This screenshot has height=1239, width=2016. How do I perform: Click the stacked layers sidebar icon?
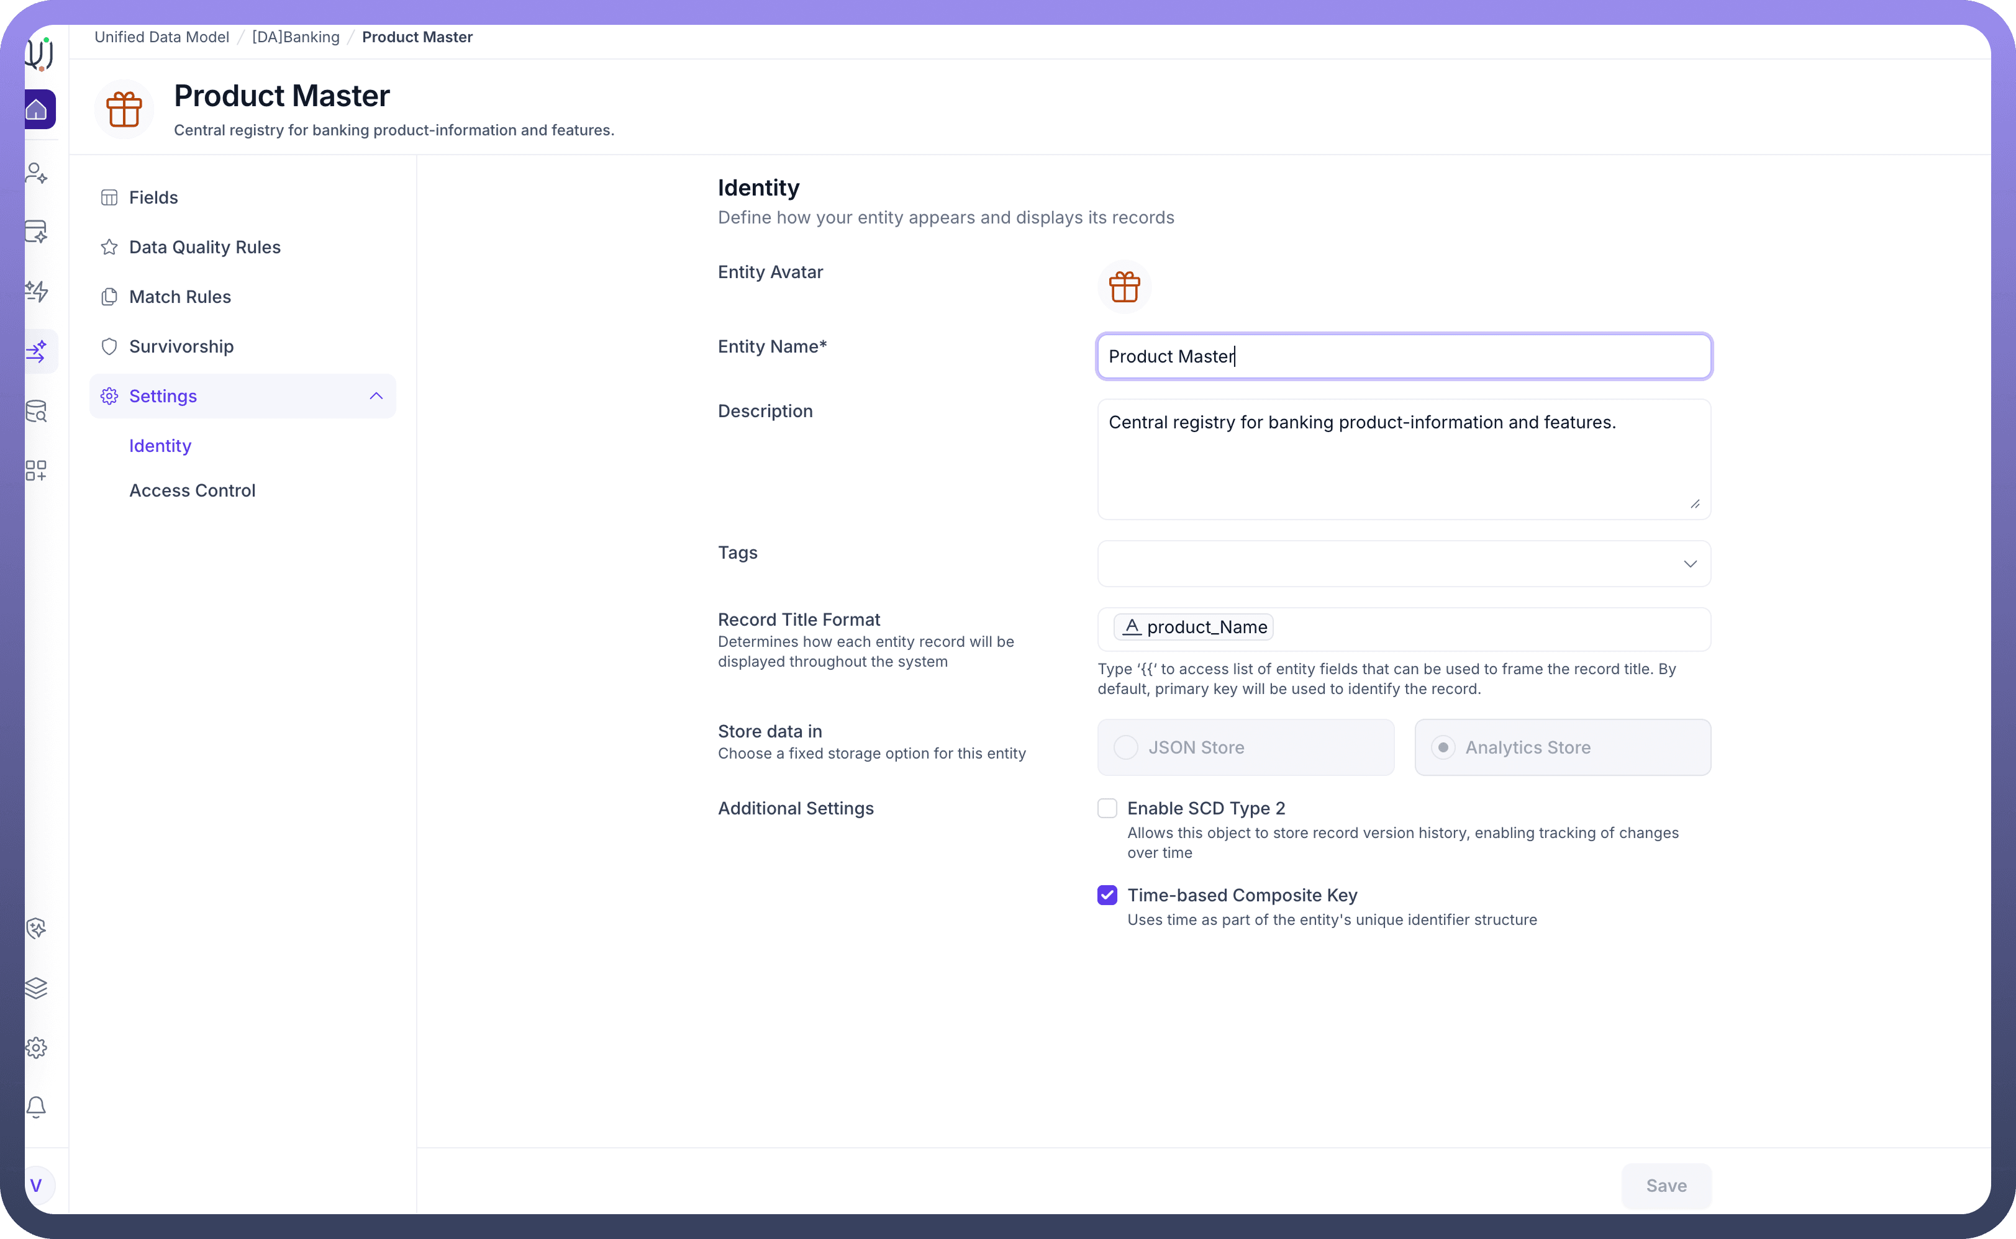point(36,988)
